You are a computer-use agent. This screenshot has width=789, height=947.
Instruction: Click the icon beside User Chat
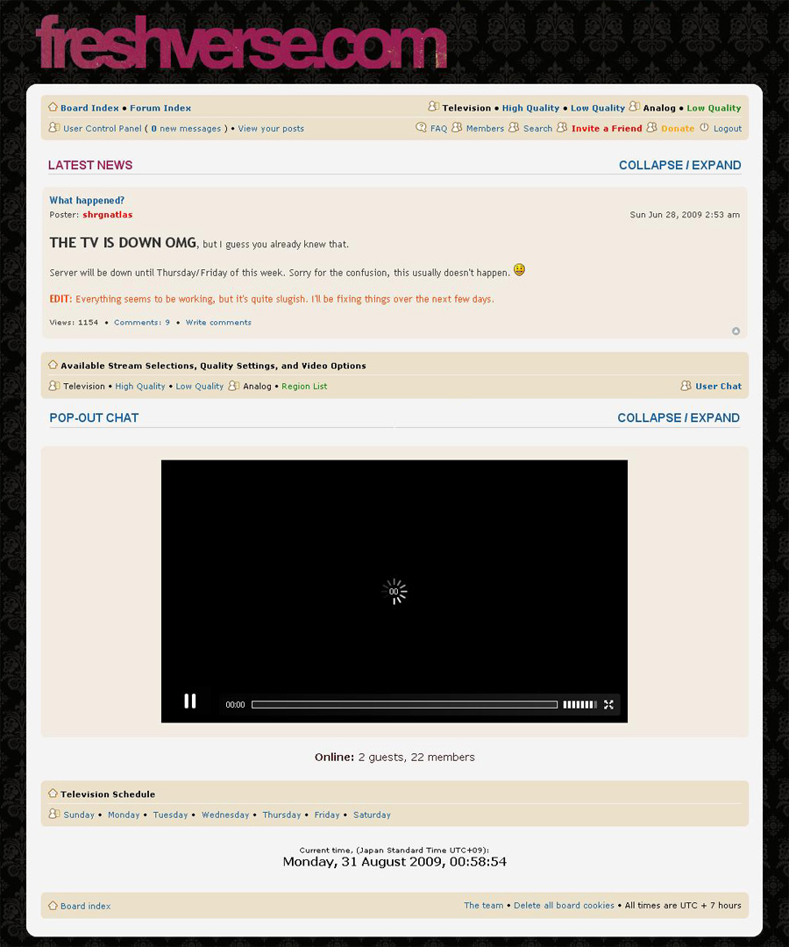coord(686,385)
